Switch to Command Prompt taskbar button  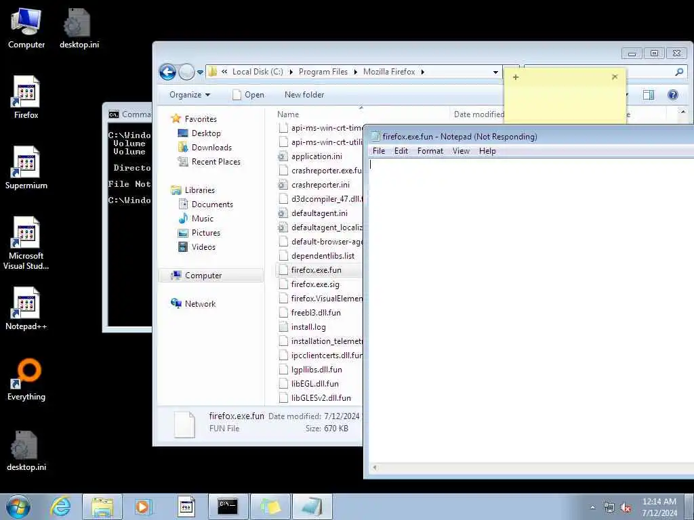tap(228, 506)
